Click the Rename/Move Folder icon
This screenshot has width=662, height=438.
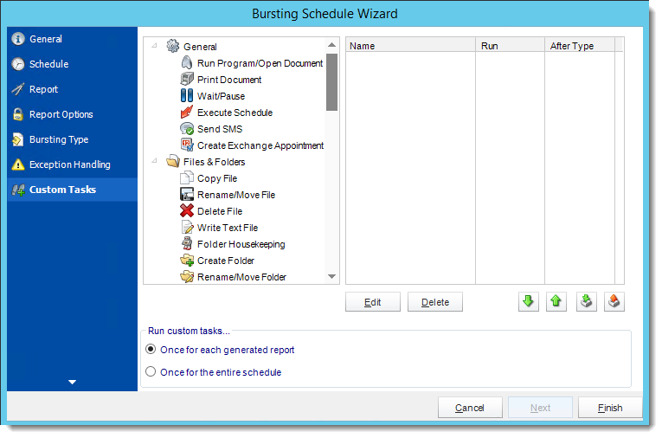(x=187, y=277)
